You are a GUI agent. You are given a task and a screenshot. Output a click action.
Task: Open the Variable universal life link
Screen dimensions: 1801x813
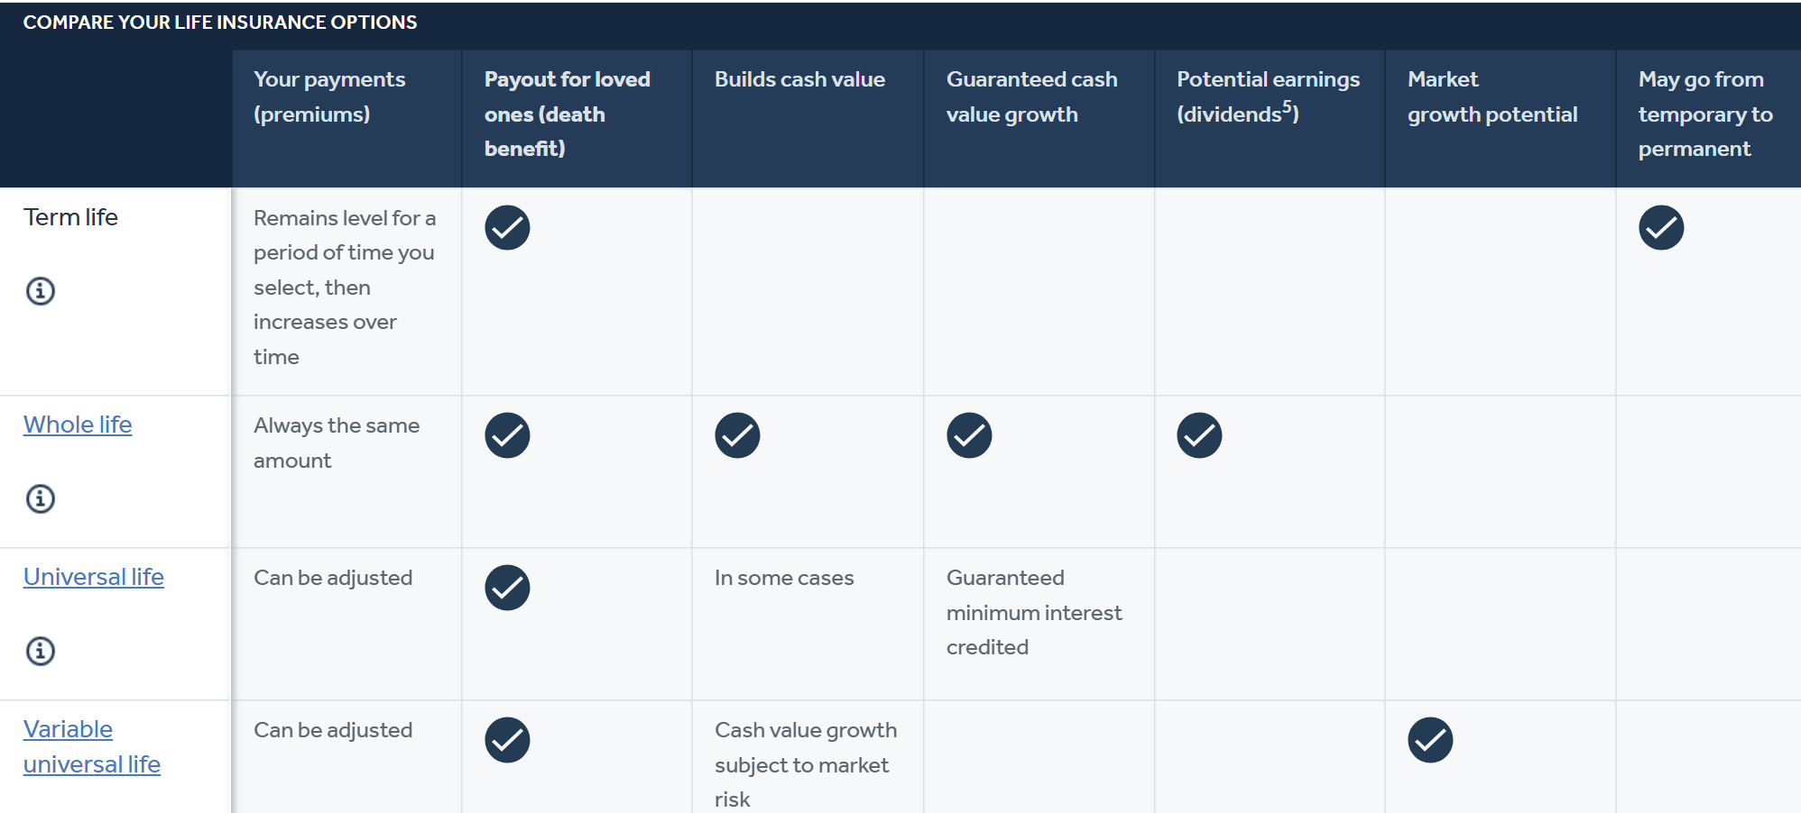(91, 746)
